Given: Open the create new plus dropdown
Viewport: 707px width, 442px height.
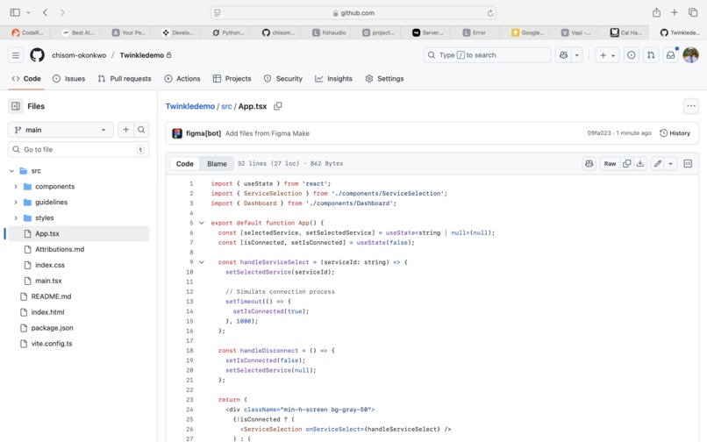Looking at the screenshot, I should coord(607,55).
